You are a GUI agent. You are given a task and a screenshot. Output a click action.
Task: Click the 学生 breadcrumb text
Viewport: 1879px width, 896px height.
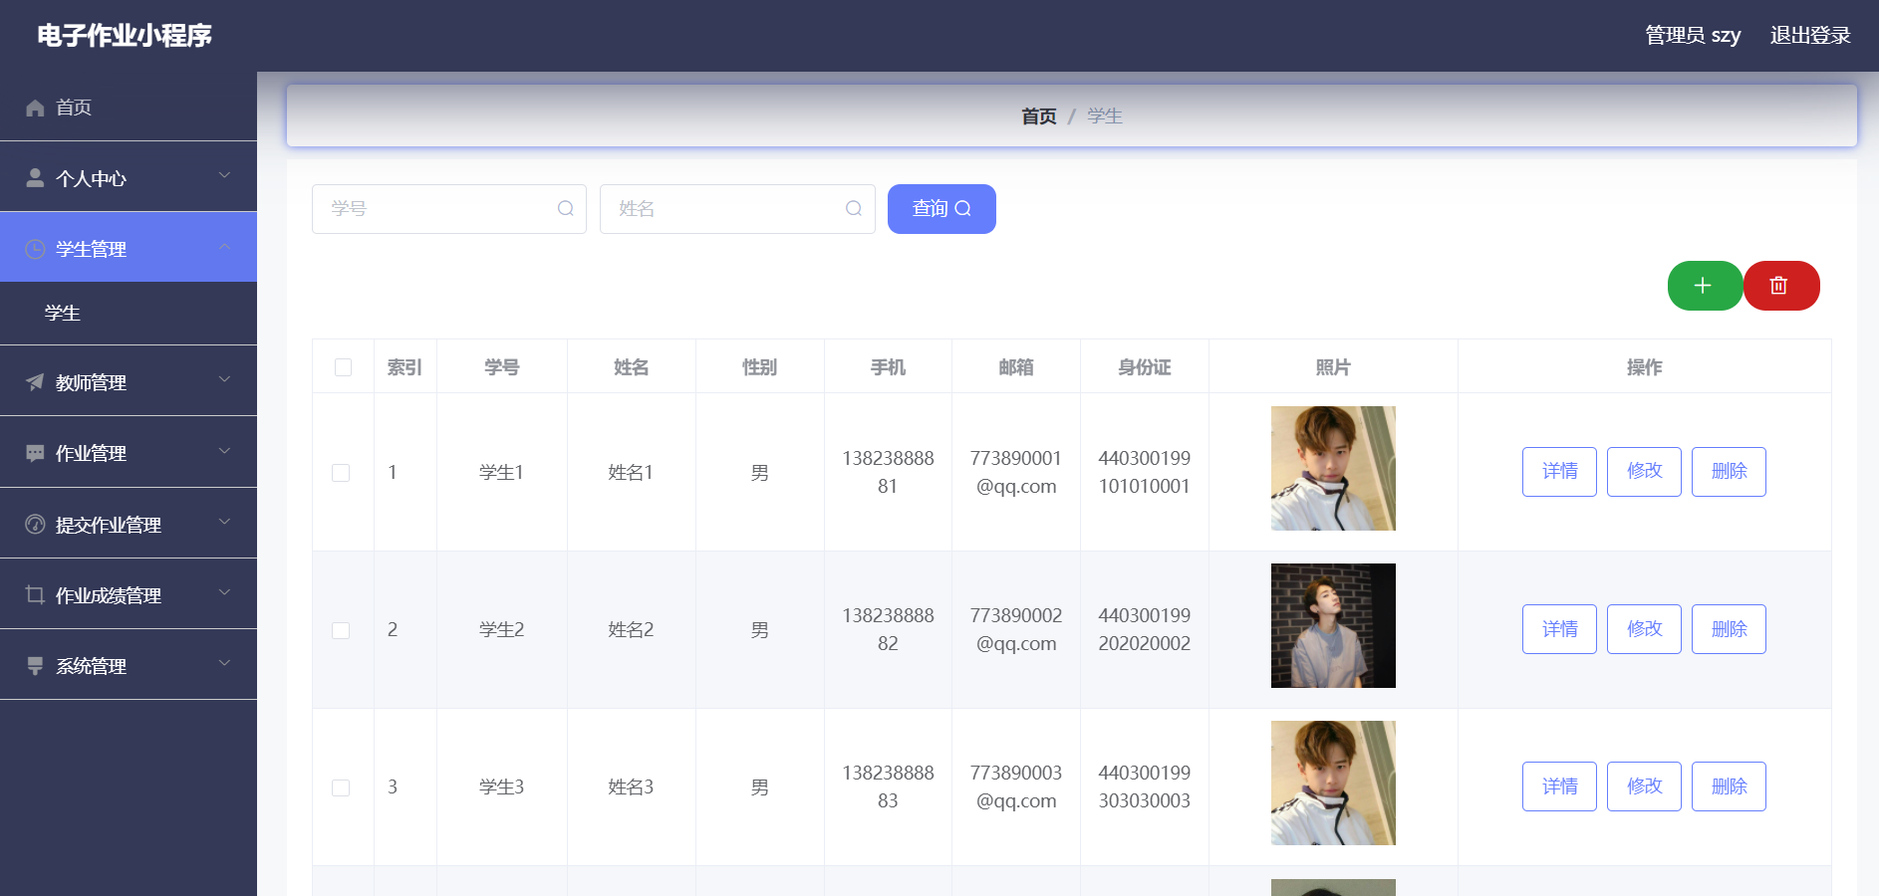pyautogui.click(x=1105, y=116)
